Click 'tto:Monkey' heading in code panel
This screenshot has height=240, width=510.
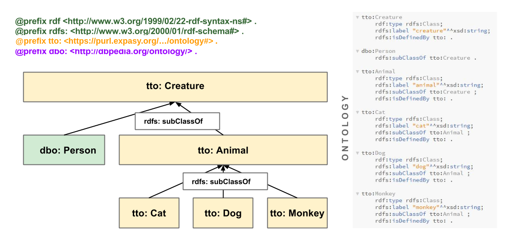[x=378, y=194]
